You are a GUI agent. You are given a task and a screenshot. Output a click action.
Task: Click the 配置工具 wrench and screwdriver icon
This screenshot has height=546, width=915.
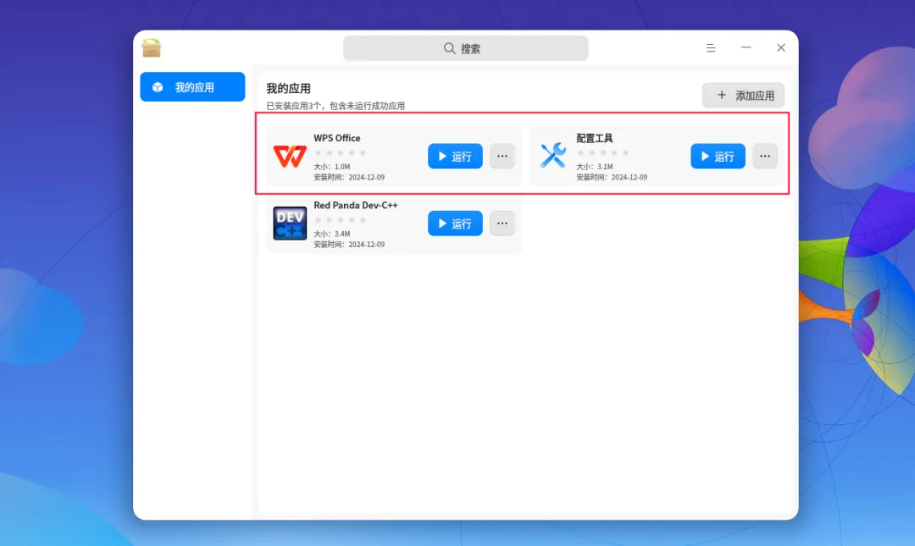click(x=552, y=156)
